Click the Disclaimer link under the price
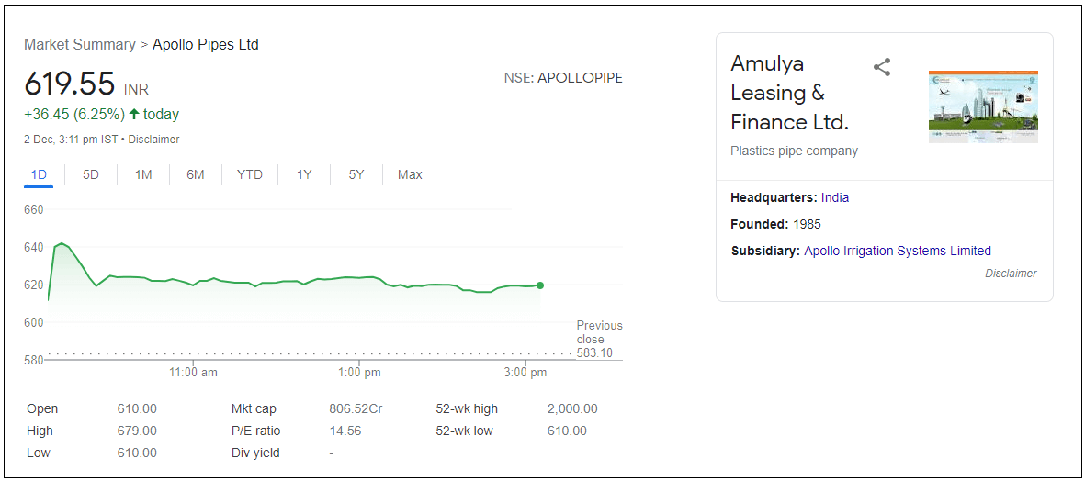Viewport: 1085px width, 481px height. 153,140
